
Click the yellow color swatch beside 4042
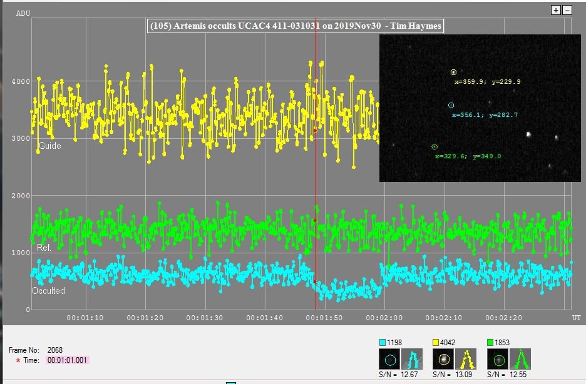[436, 342]
